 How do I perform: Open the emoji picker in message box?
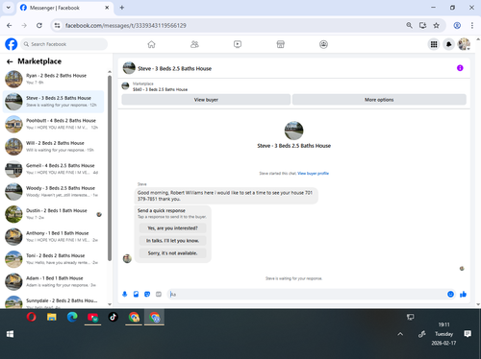click(x=450, y=294)
